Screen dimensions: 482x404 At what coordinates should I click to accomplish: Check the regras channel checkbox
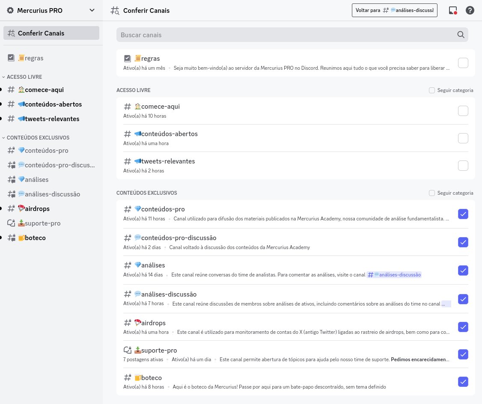pos(463,62)
